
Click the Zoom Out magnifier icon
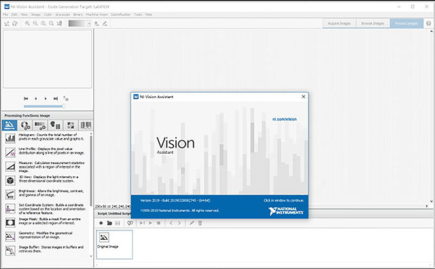point(35,24)
